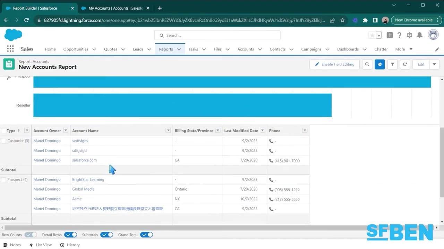The image size is (444, 249).
Task: Turn off the Grand Total switch
Action: 146,235
